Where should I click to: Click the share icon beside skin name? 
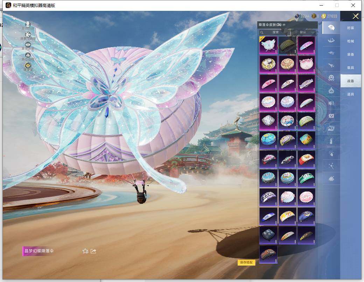pos(93,251)
